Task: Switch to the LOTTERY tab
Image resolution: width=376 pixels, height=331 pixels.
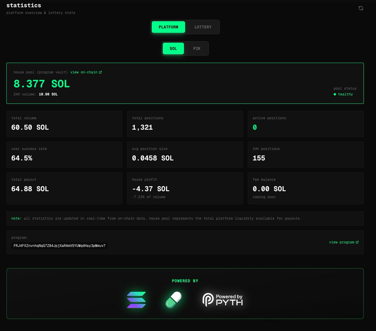Action: coord(203,27)
